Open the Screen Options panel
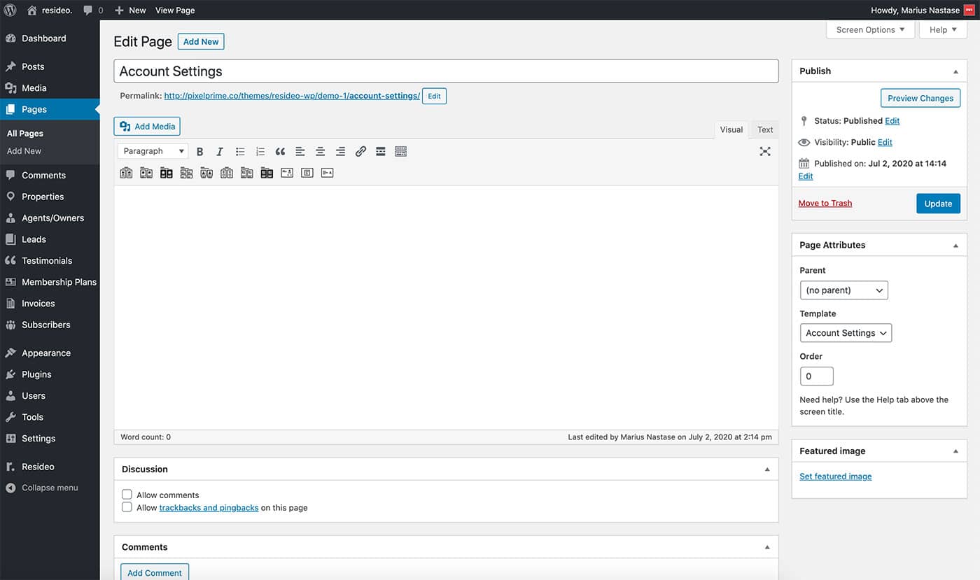Viewport: 980px width, 580px height. [x=870, y=30]
